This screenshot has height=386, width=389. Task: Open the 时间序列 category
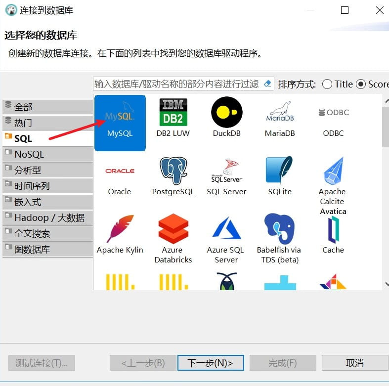click(48, 186)
